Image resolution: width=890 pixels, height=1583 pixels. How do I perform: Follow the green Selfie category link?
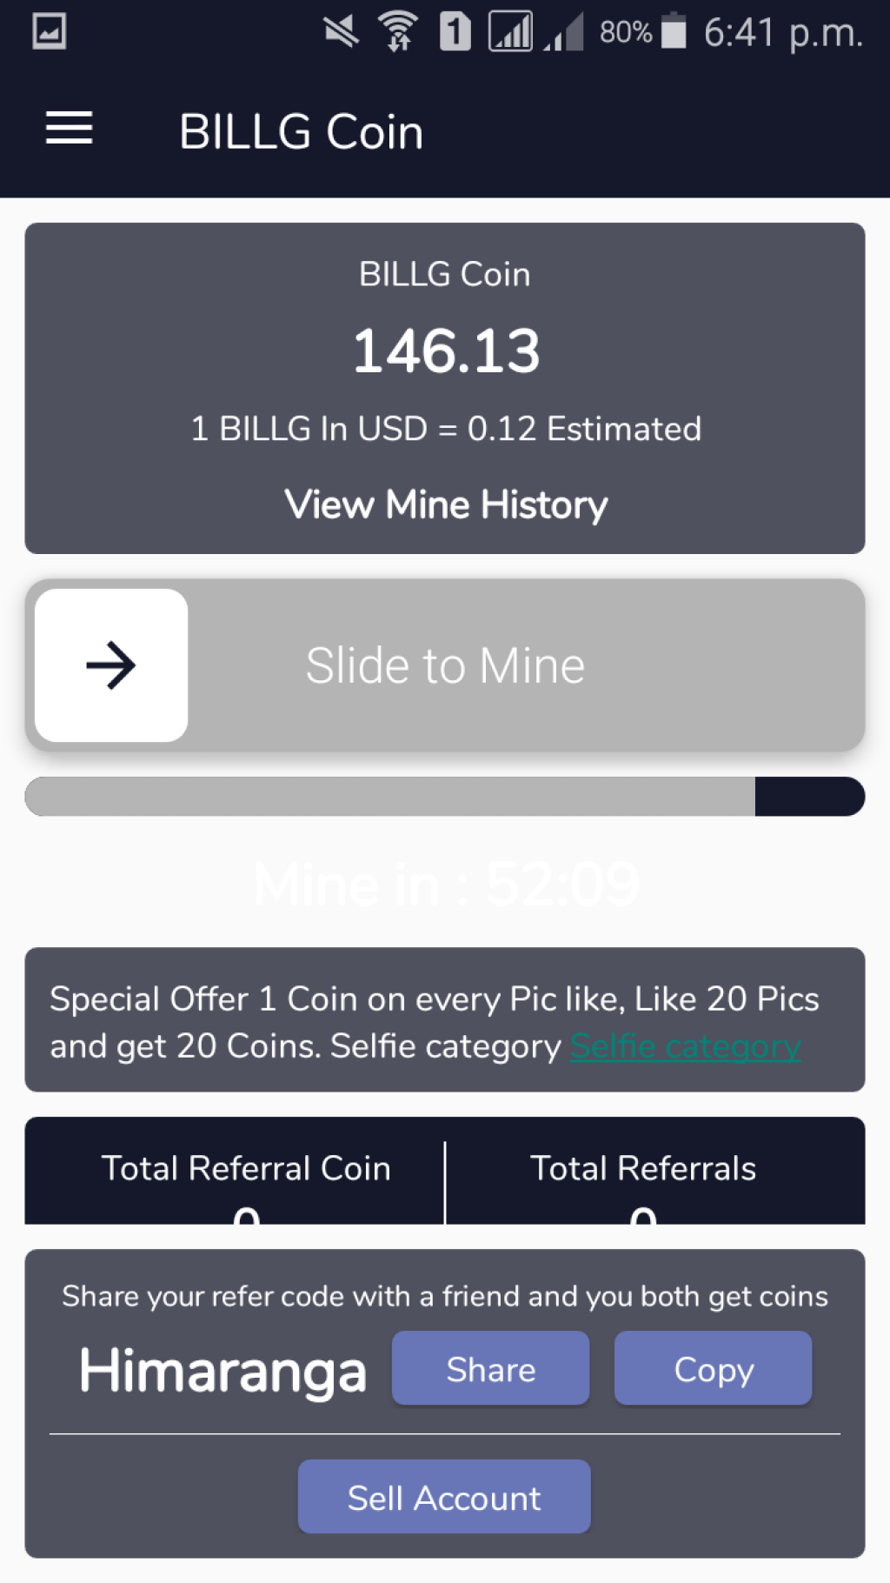pos(685,1046)
